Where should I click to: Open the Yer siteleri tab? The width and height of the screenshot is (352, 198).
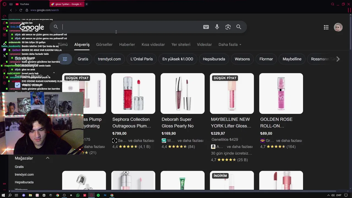[181, 45]
